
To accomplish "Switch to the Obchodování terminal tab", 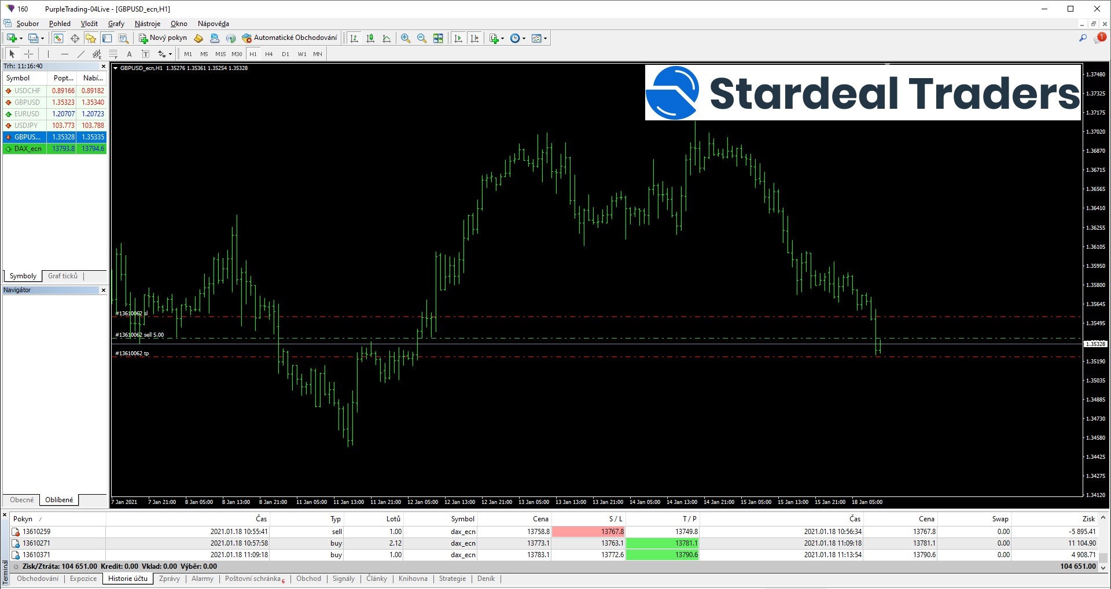I will click(38, 579).
